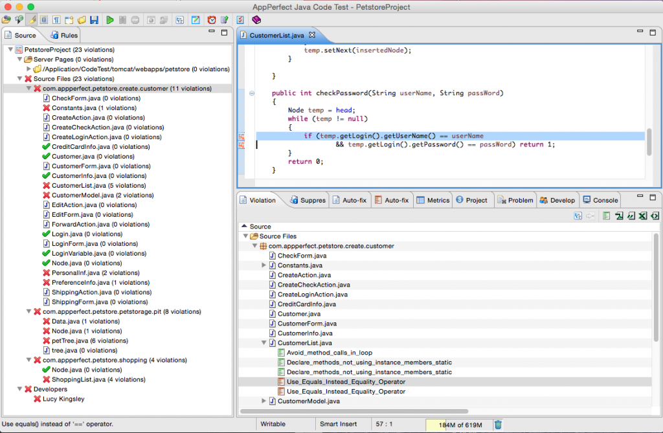This screenshot has width=663, height=433.
Task: Select the Source tab in left panel
Action: tap(20, 36)
